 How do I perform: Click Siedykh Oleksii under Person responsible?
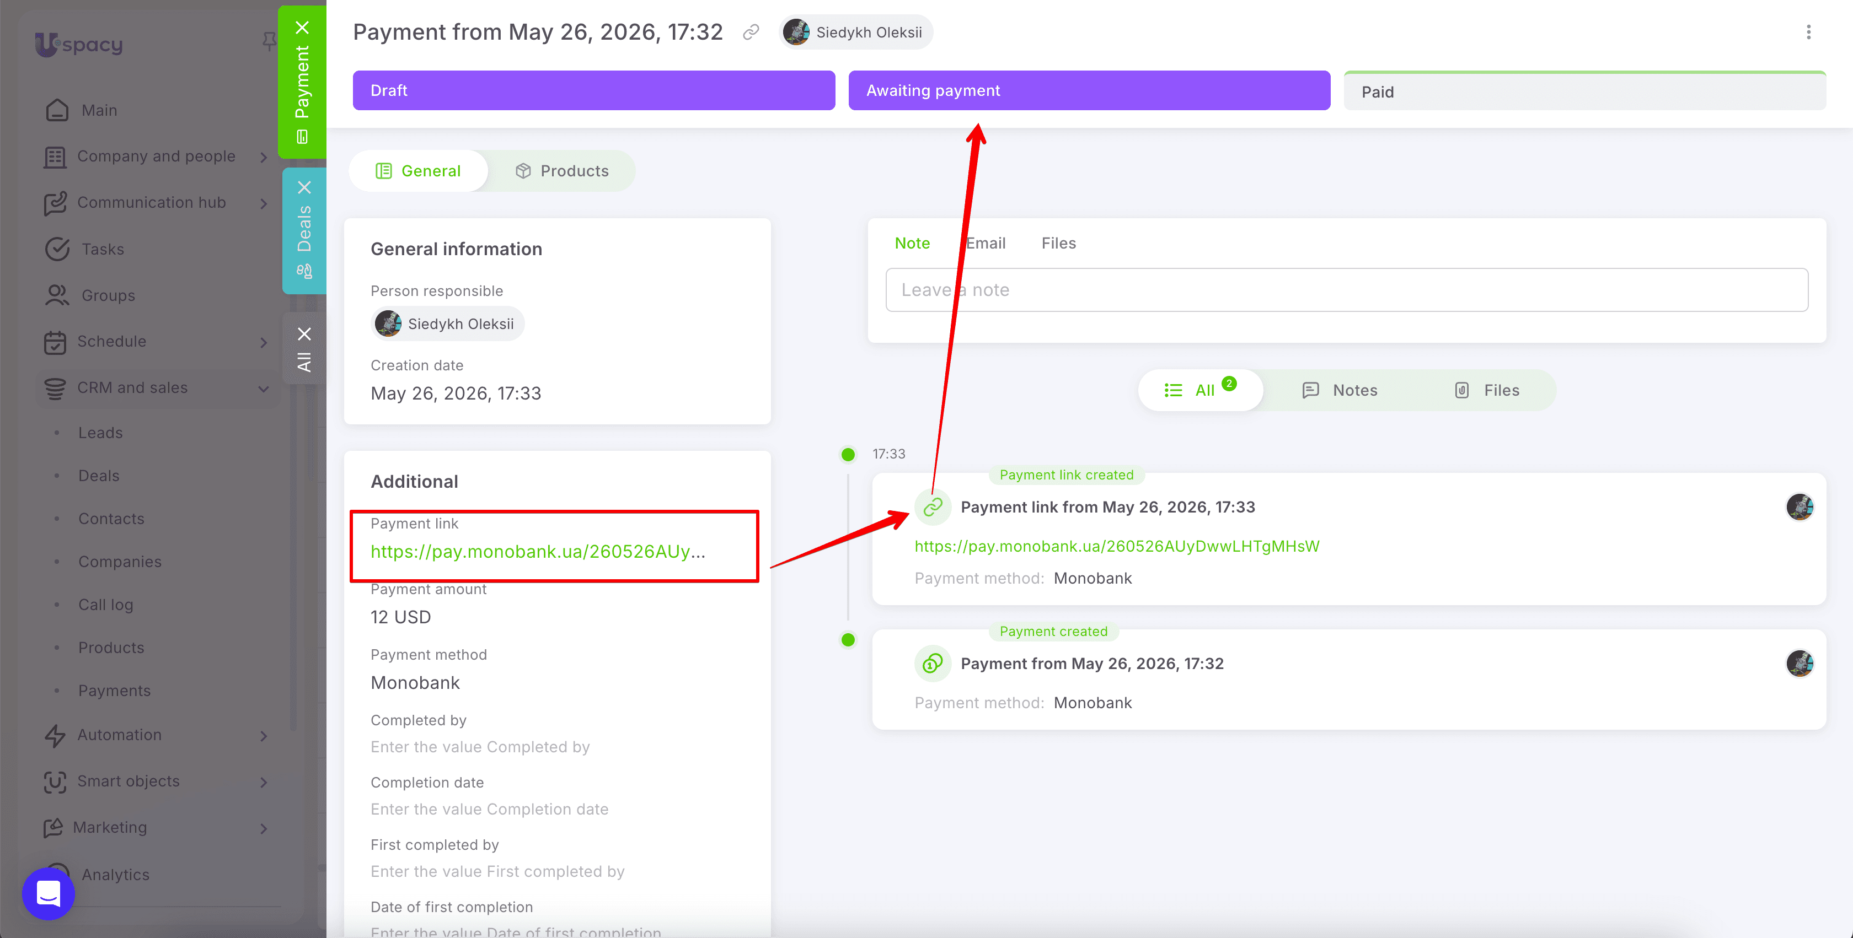coord(447,324)
